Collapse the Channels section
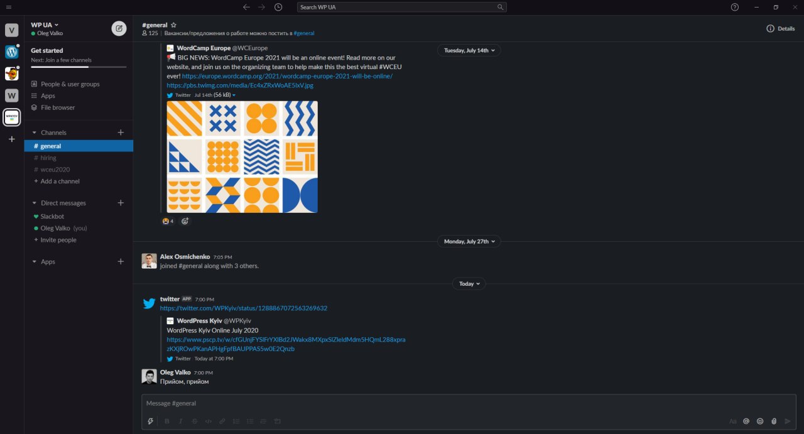The height and width of the screenshot is (434, 804). pyautogui.click(x=34, y=133)
